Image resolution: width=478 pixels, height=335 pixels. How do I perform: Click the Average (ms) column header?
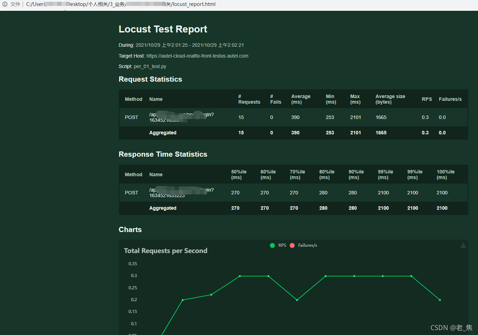click(x=301, y=99)
